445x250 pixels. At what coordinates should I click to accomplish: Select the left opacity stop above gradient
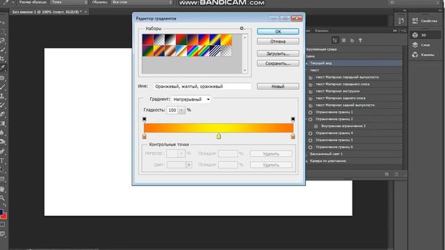(x=144, y=119)
